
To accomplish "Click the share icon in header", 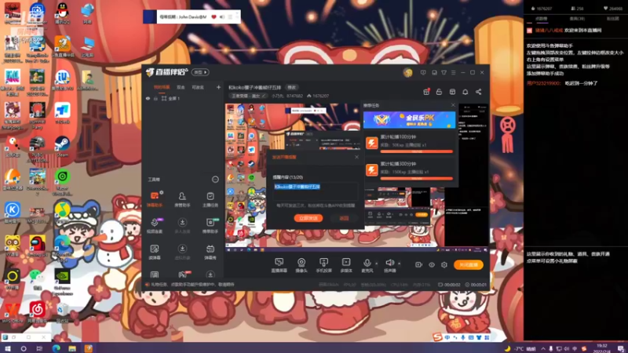I will [479, 92].
